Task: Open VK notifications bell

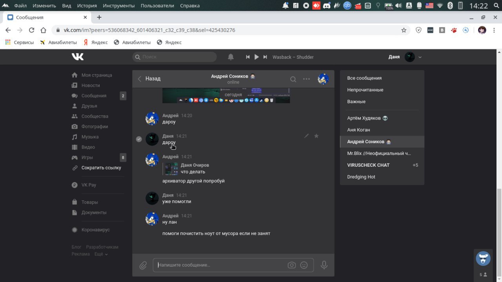Action: [x=231, y=57]
